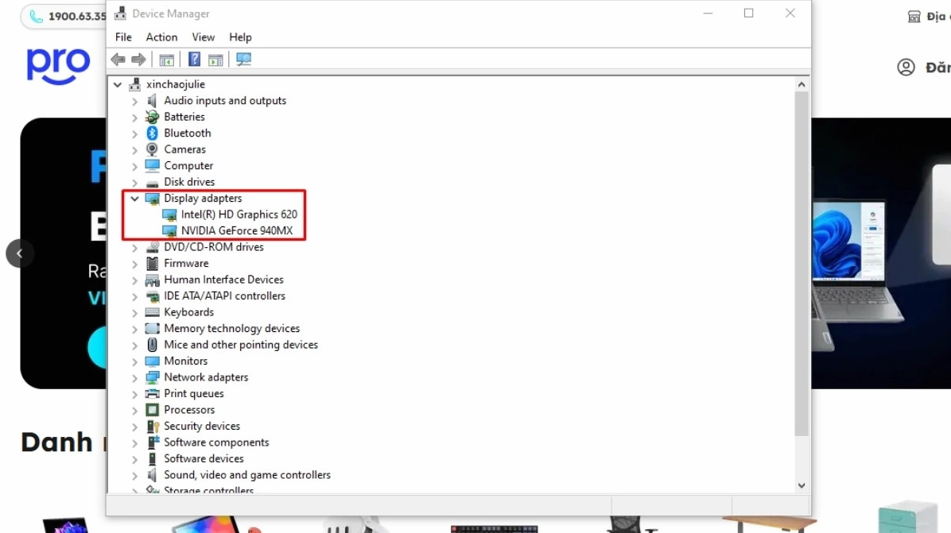
Task: Click the Processors icon
Action: pos(152,410)
